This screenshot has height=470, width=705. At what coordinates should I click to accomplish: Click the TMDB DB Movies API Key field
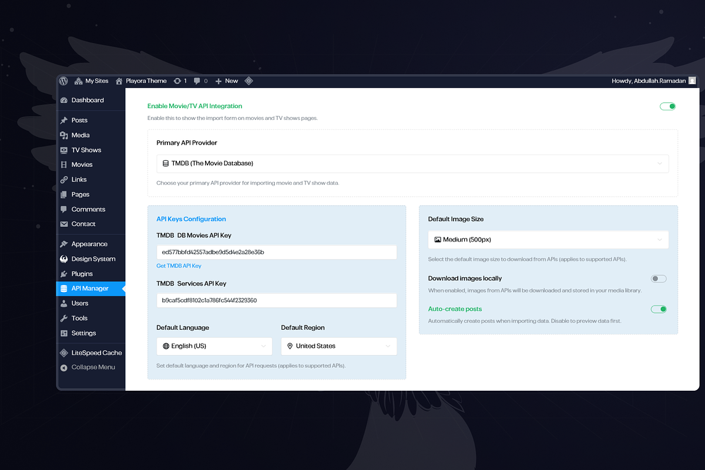tap(277, 253)
